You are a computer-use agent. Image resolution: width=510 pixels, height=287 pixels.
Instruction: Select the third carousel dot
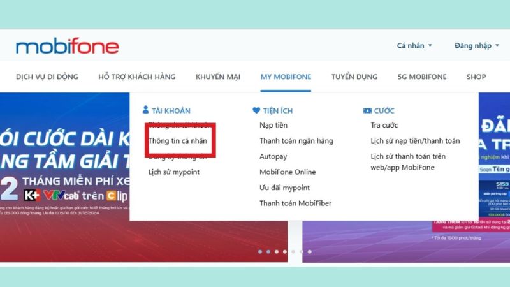click(x=277, y=251)
